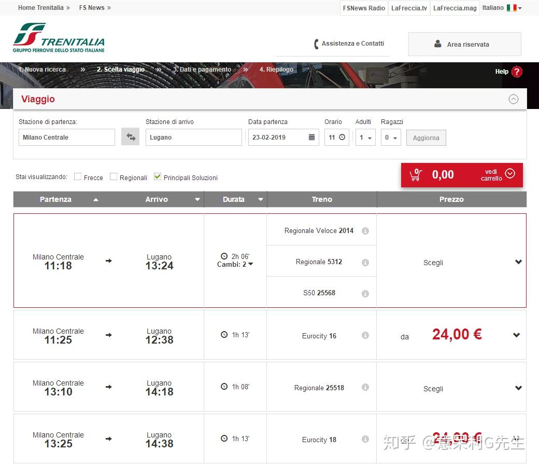
Task: Open Home Trenitalia link
Action: pyautogui.click(x=44, y=8)
